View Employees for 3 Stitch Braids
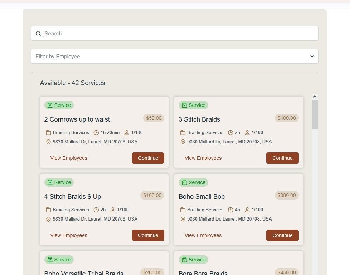This screenshot has height=275, width=350. tap(203, 158)
